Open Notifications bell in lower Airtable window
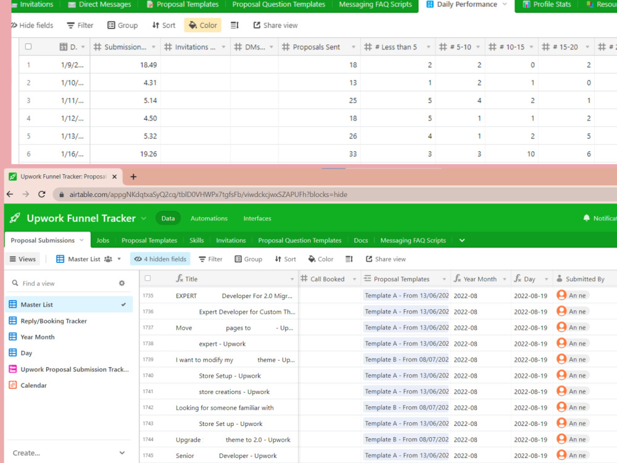This screenshot has height=463, width=617. coord(586,218)
